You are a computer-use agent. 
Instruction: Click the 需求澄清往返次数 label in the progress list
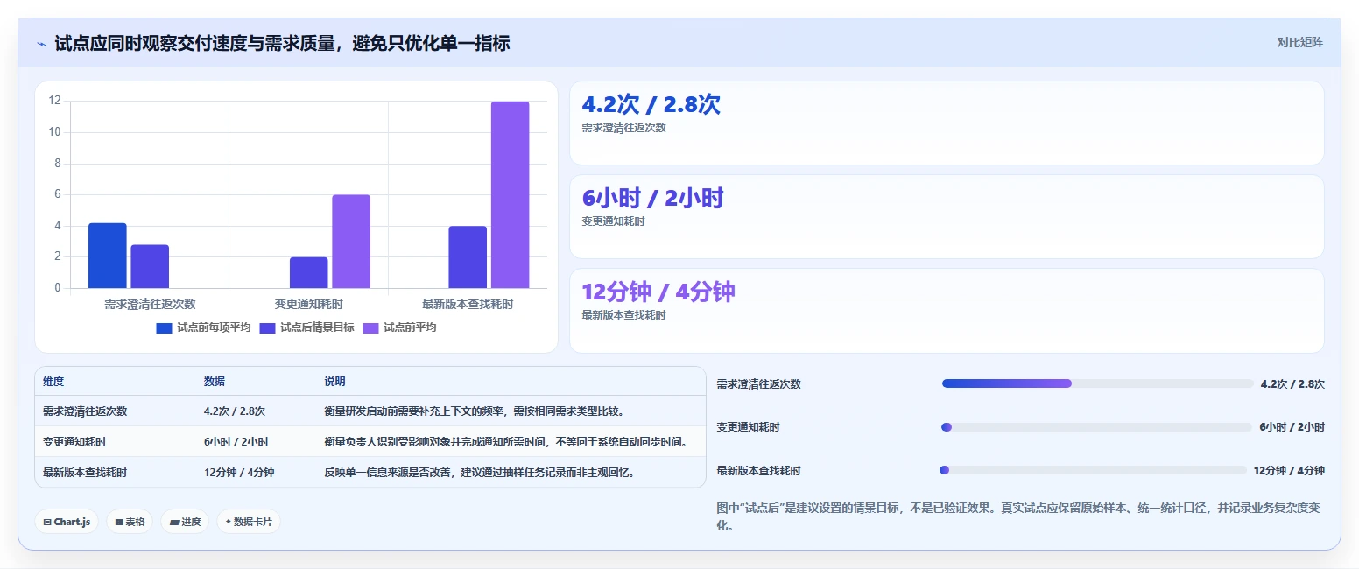point(758,384)
